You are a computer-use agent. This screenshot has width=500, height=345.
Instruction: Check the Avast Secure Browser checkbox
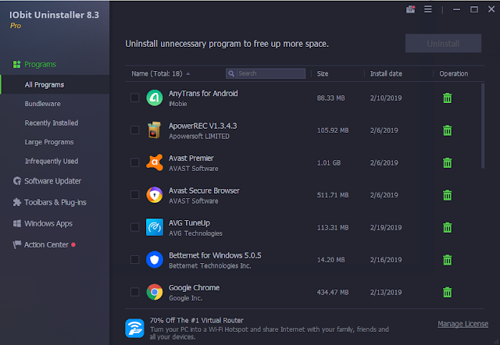[x=134, y=195]
